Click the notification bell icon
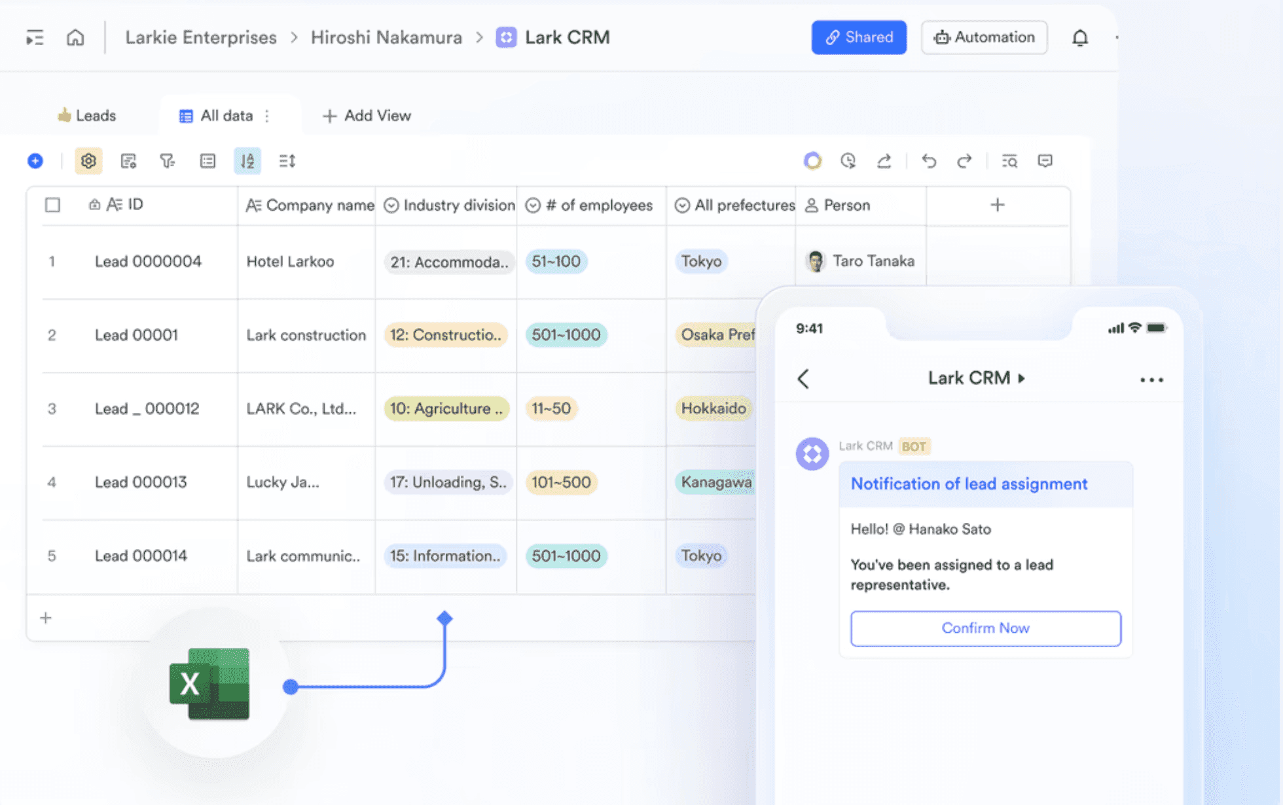Image resolution: width=1283 pixels, height=805 pixels. click(1080, 37)
